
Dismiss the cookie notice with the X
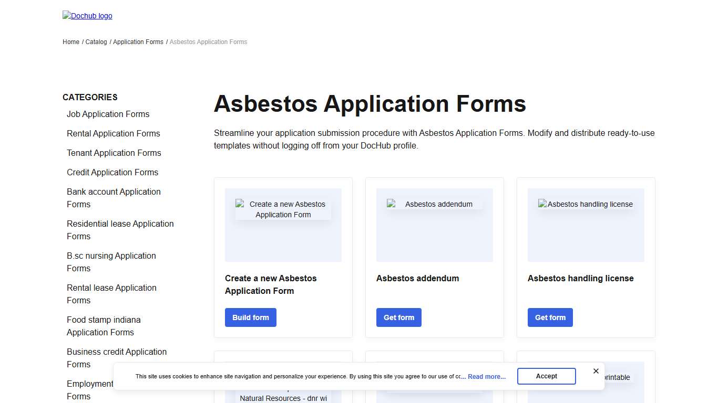tap(596, 371)
